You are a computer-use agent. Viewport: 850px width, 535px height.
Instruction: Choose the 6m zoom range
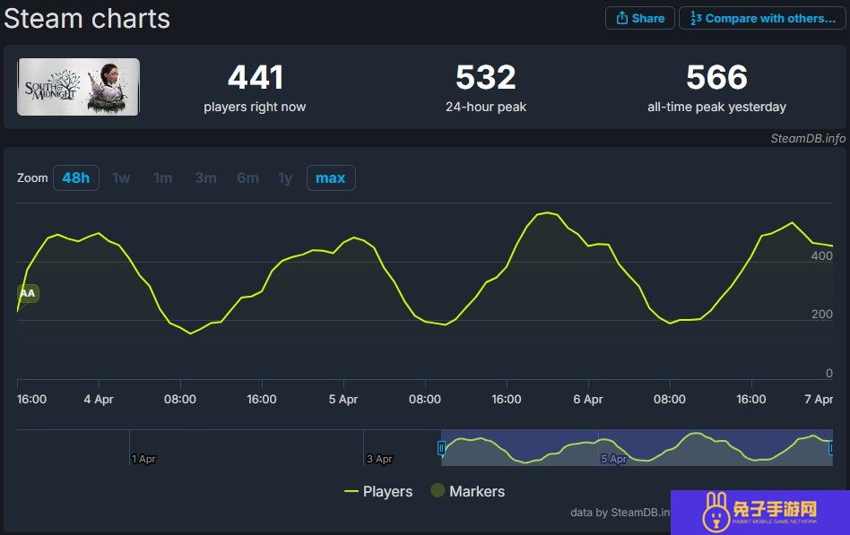coord(247,177)
